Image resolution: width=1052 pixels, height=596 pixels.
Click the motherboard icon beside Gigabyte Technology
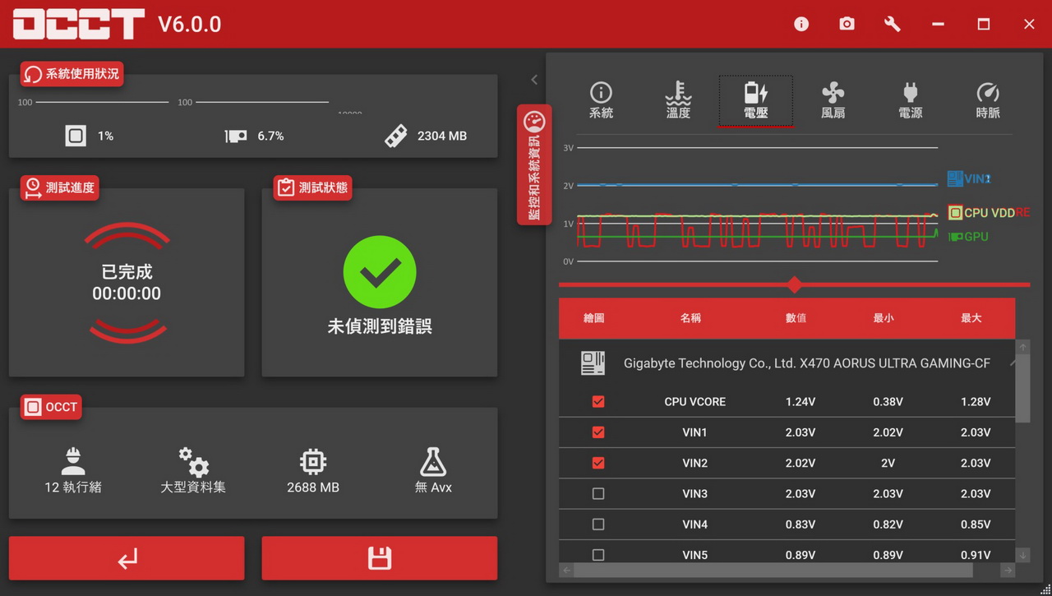click(x=593, y=363)
